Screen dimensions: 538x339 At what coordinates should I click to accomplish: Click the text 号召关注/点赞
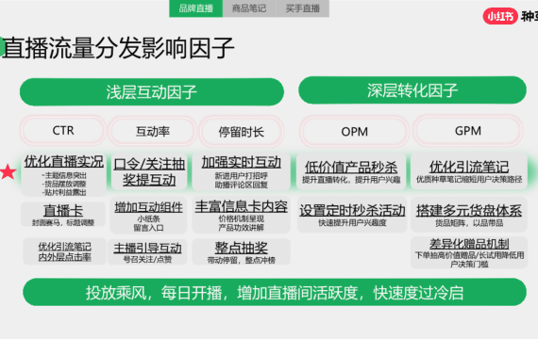[x=147, y=260]
